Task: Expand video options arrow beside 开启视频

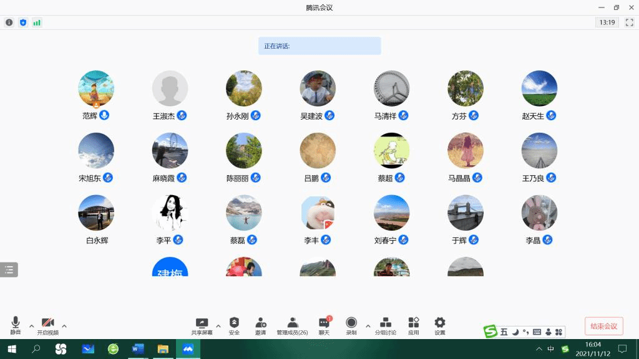Action: coord(64,326)
